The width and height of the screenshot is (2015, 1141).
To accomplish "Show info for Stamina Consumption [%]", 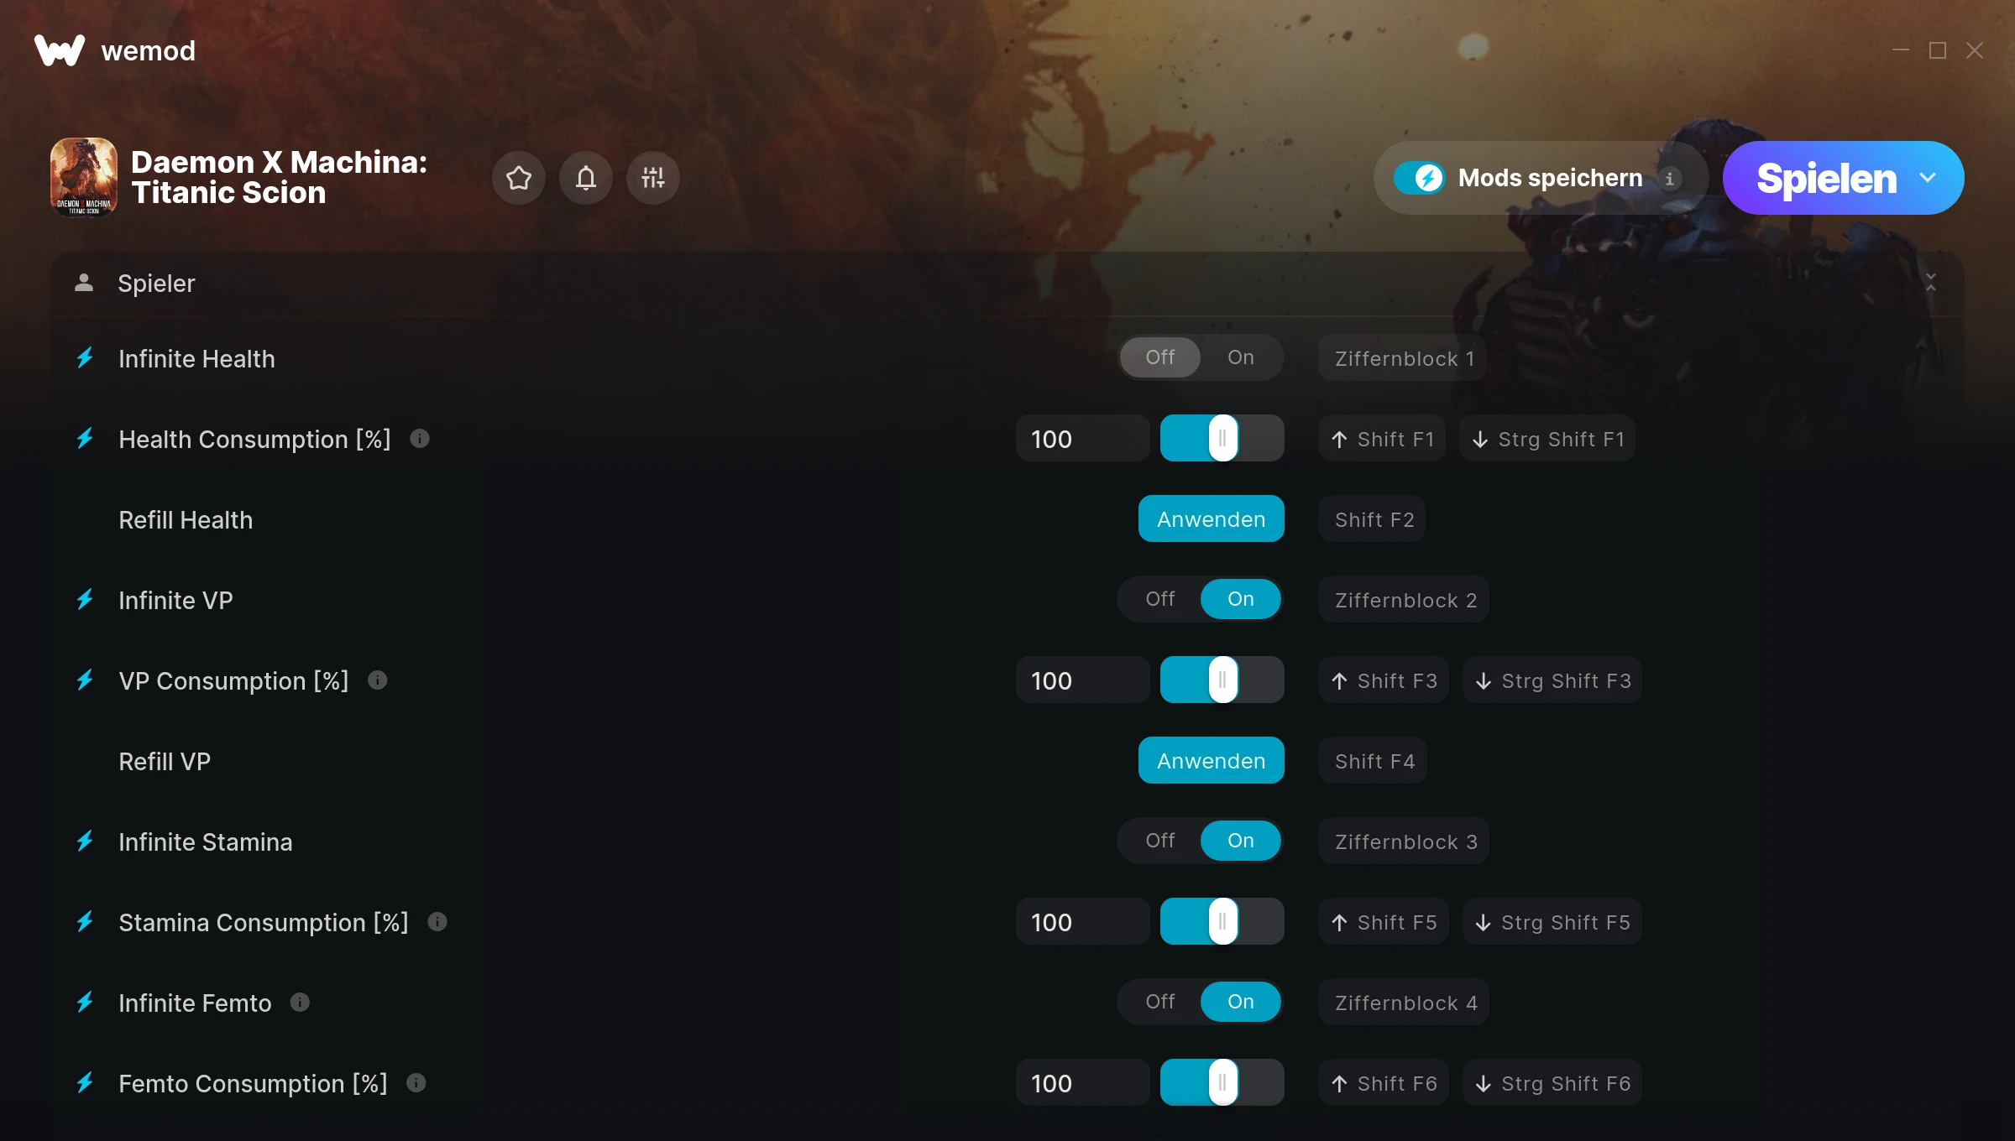I will tap(437, 922).
